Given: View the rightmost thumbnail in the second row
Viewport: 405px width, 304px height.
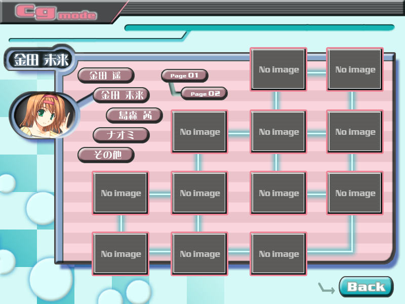Looking at the screenshot, I should coord(355,132).
